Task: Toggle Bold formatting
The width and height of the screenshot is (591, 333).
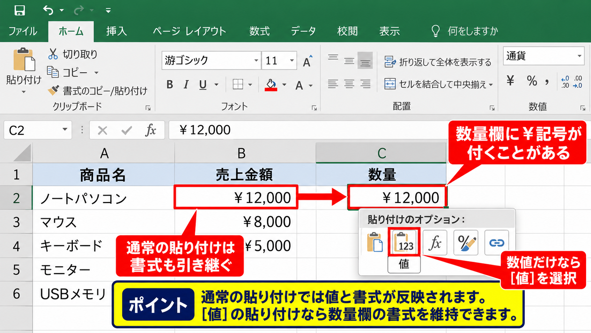Action: (170, 85)
